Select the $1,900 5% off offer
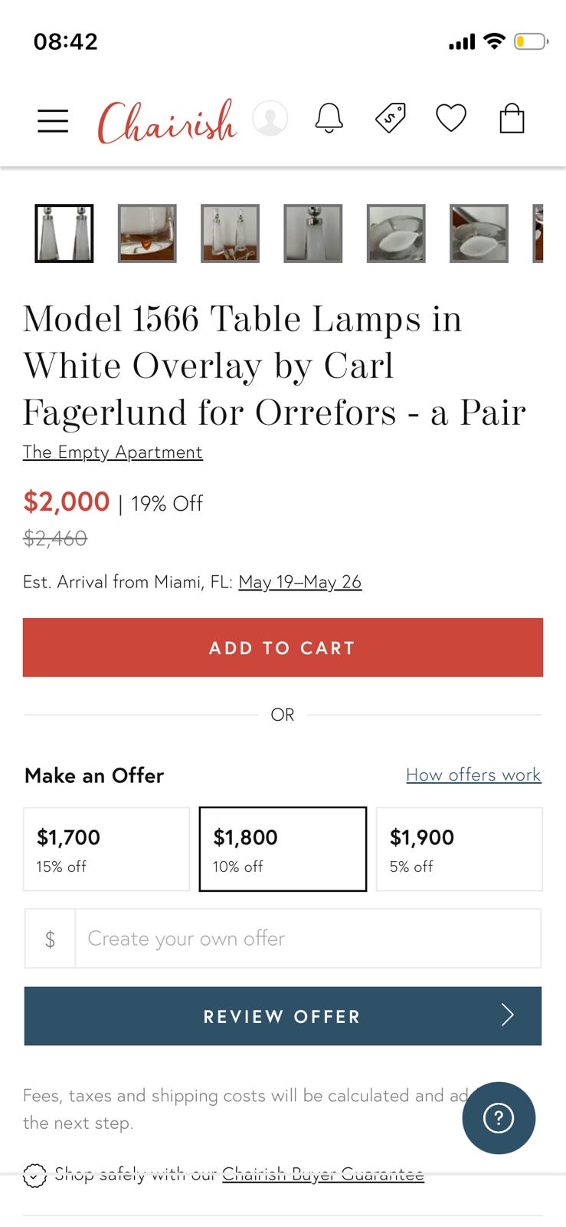 pos(460,849)
